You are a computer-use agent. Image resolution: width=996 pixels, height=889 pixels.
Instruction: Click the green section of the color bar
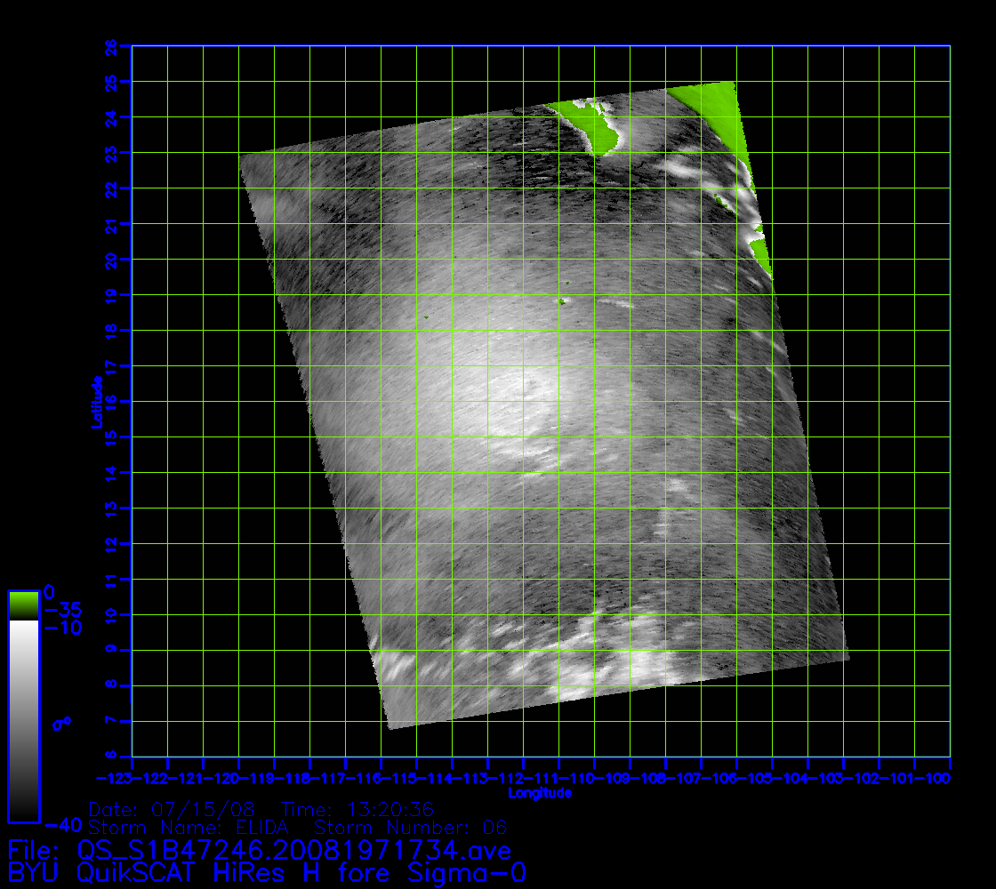pos(23,605)
